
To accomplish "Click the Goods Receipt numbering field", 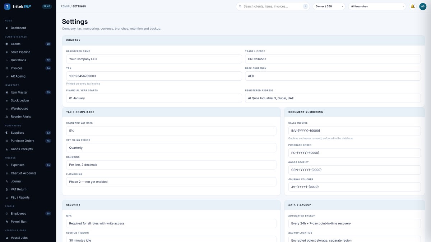I will [354, 170].
